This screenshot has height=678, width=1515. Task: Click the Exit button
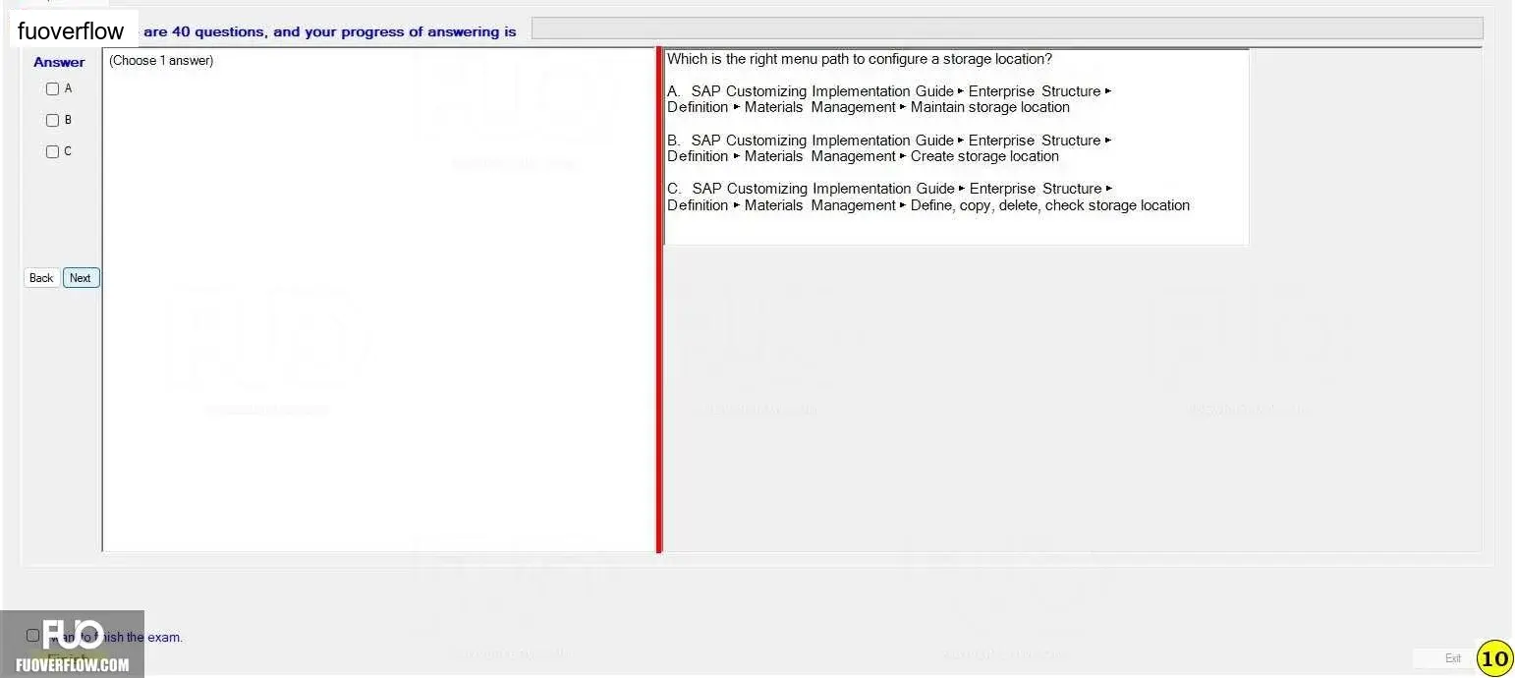coord(1452,658)
